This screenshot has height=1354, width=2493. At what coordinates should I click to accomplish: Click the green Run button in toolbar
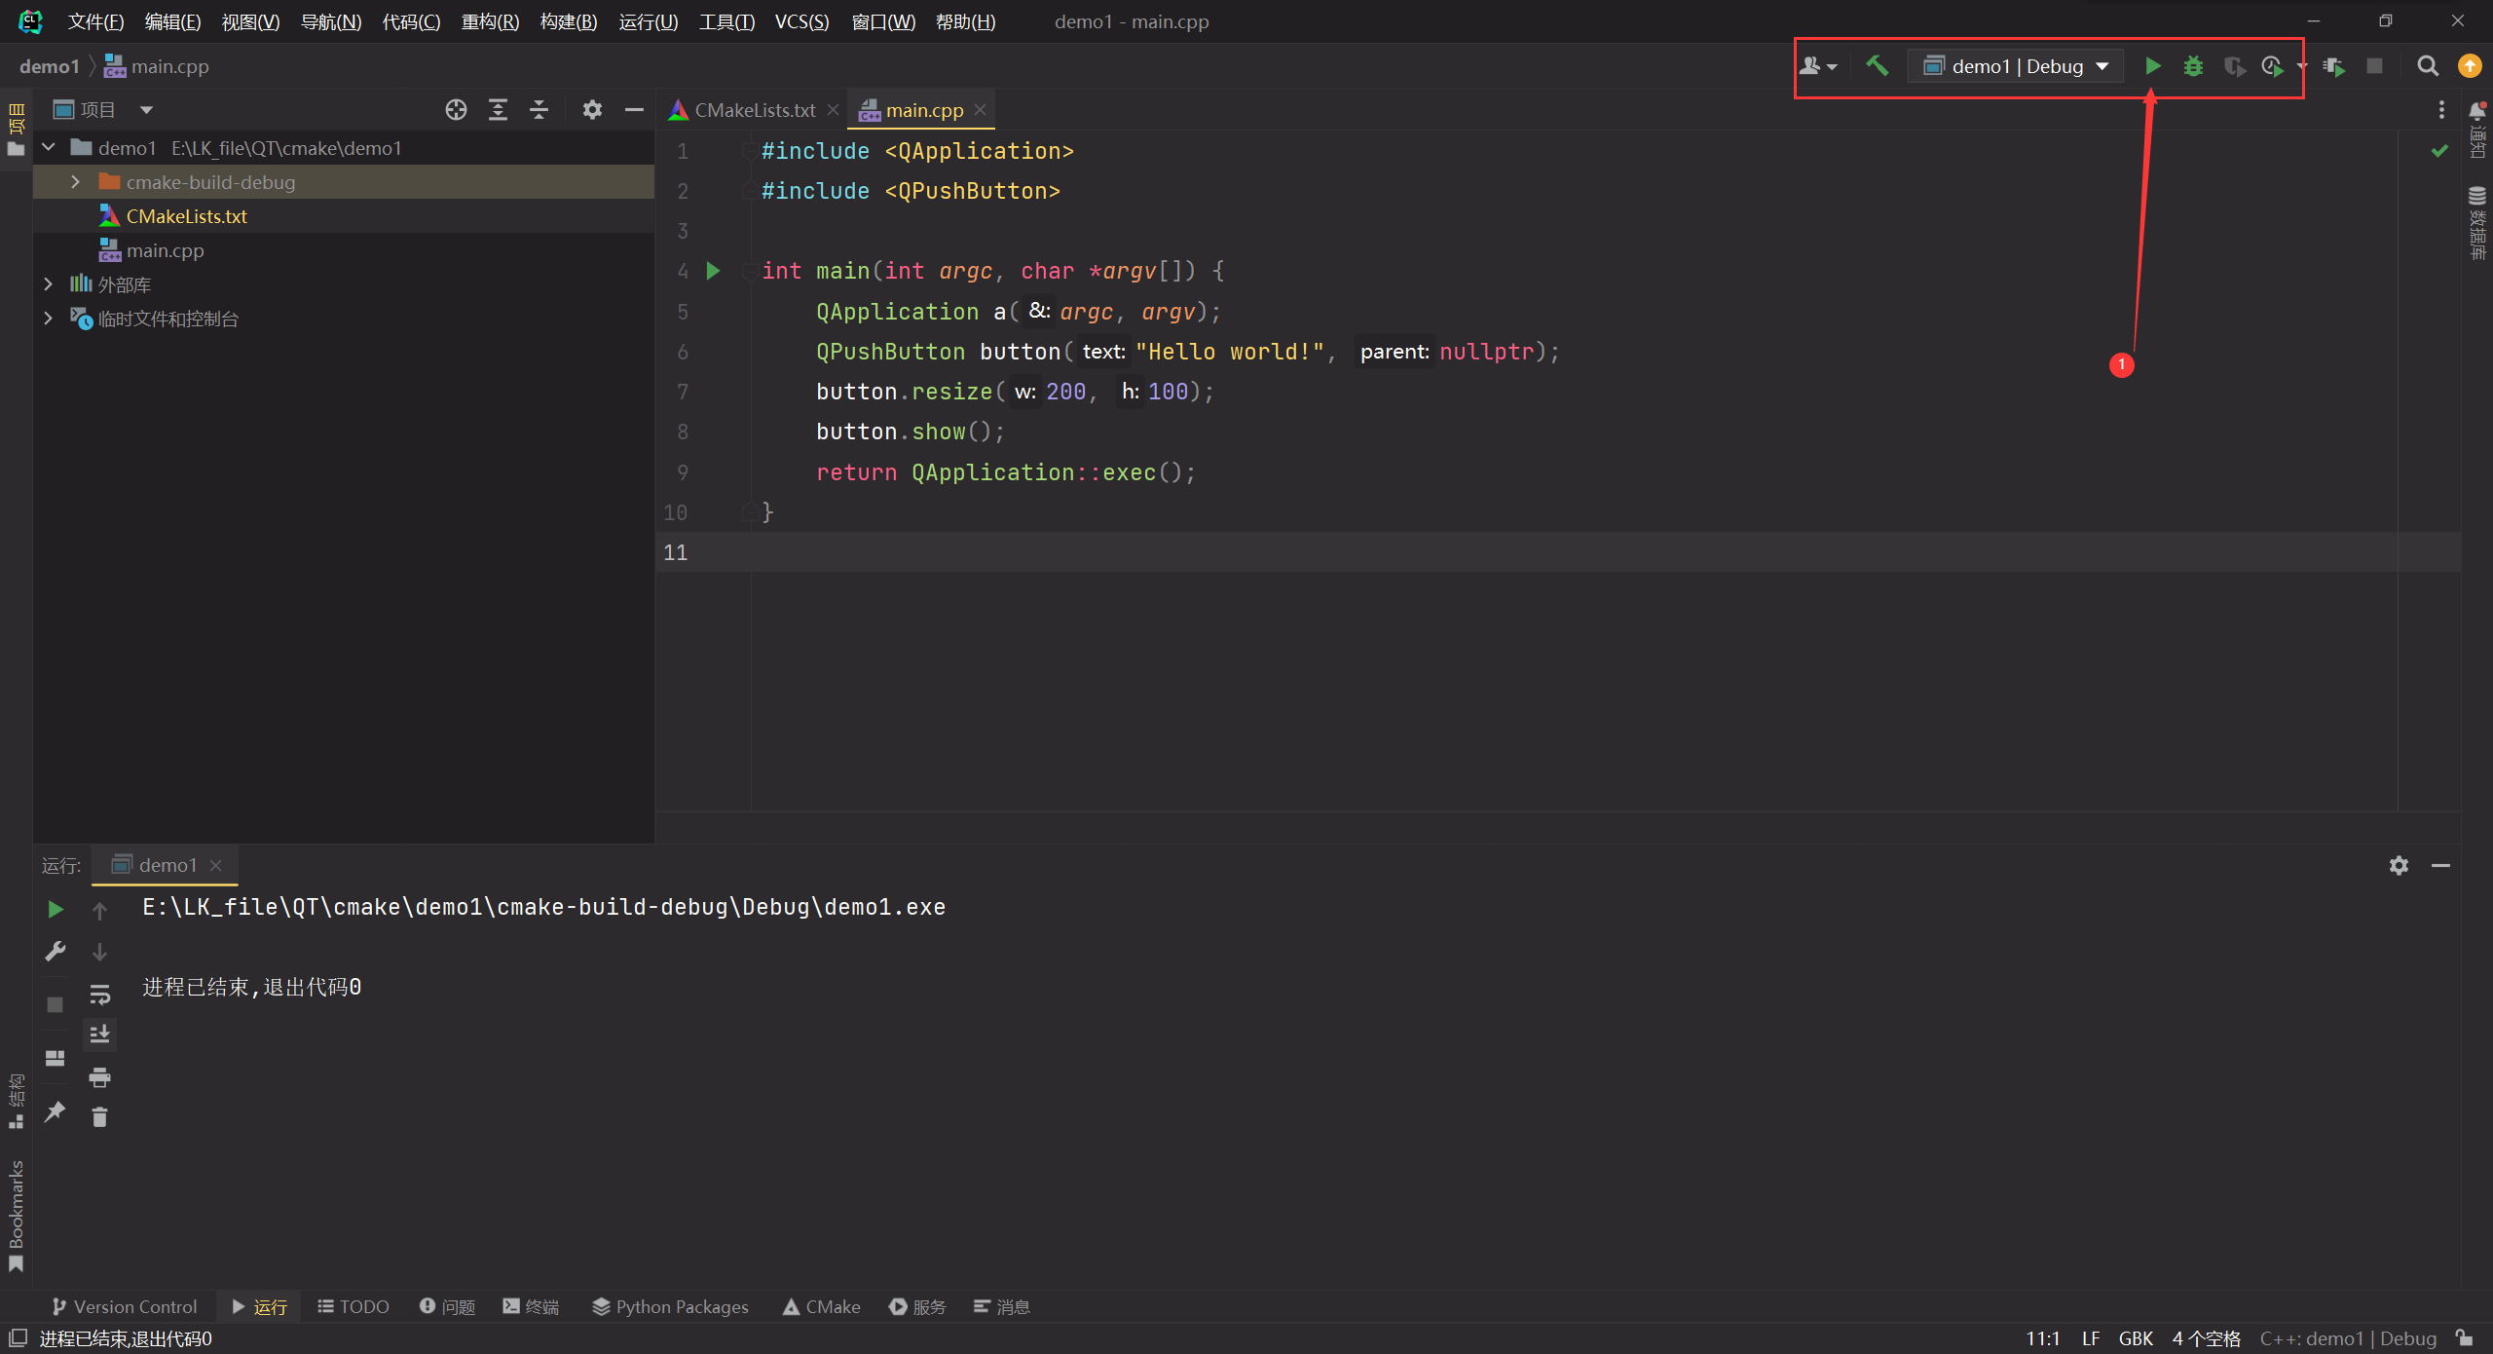coord(2152,66)
